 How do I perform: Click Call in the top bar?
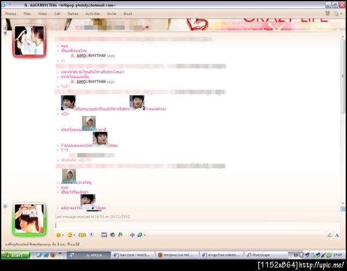pyautogui.click(x=57, y=14)
